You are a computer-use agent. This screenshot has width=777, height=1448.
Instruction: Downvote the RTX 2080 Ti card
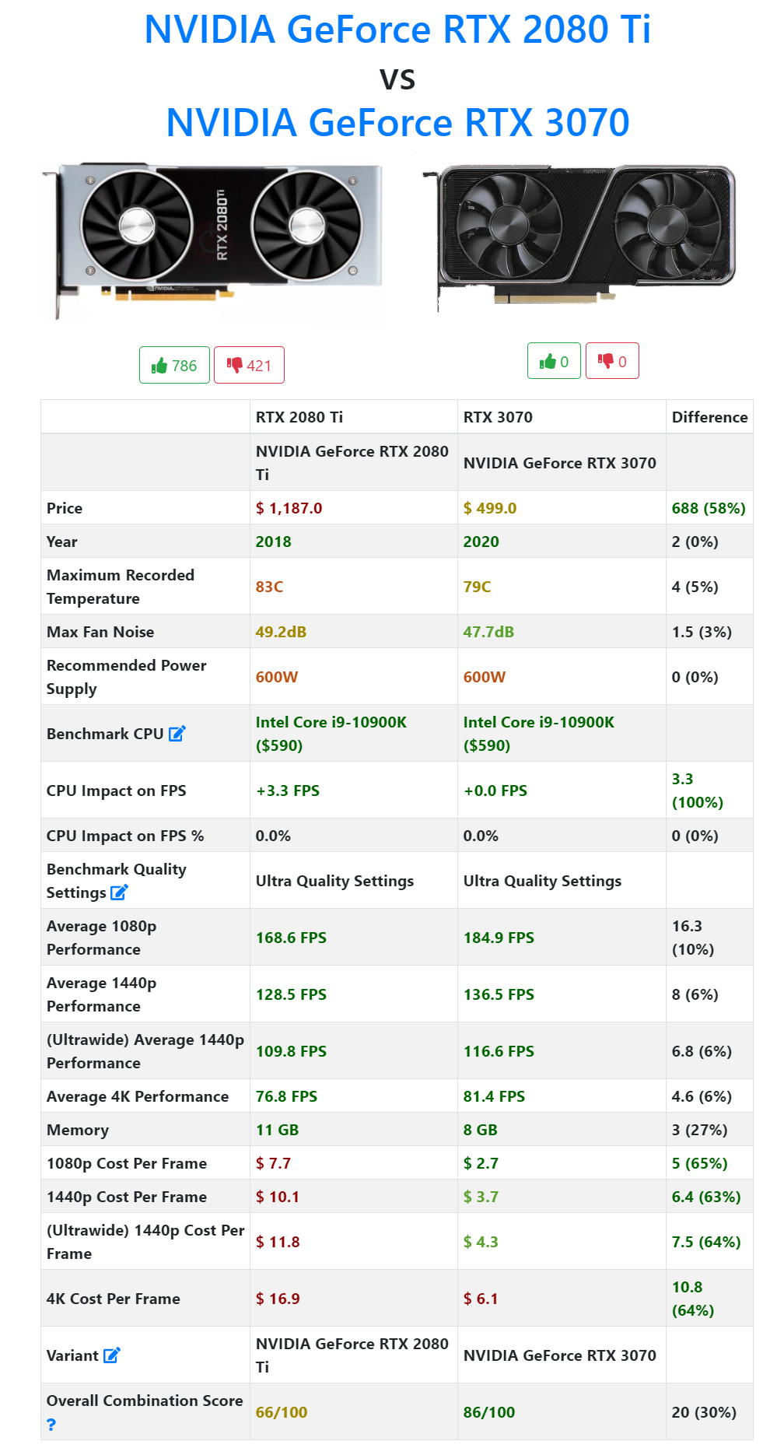pyautogui.click(x=249, y=365)
